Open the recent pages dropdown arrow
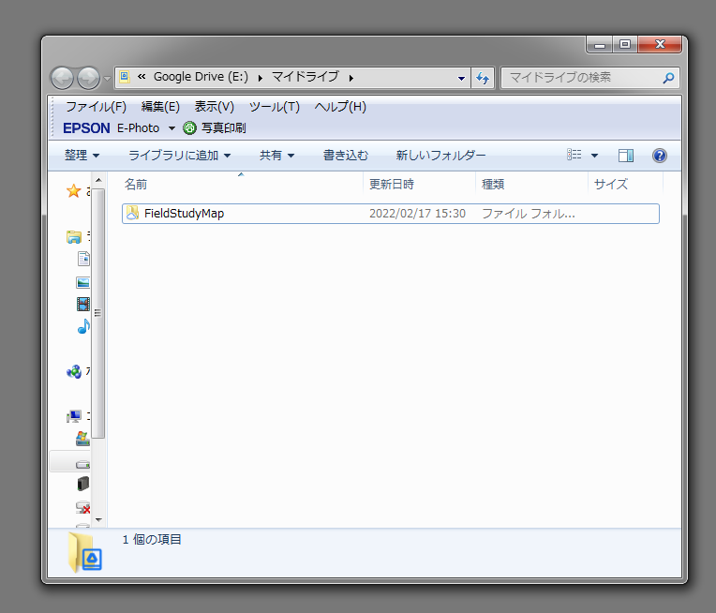This screenshot has width=716, height=613. coord(107,78)
